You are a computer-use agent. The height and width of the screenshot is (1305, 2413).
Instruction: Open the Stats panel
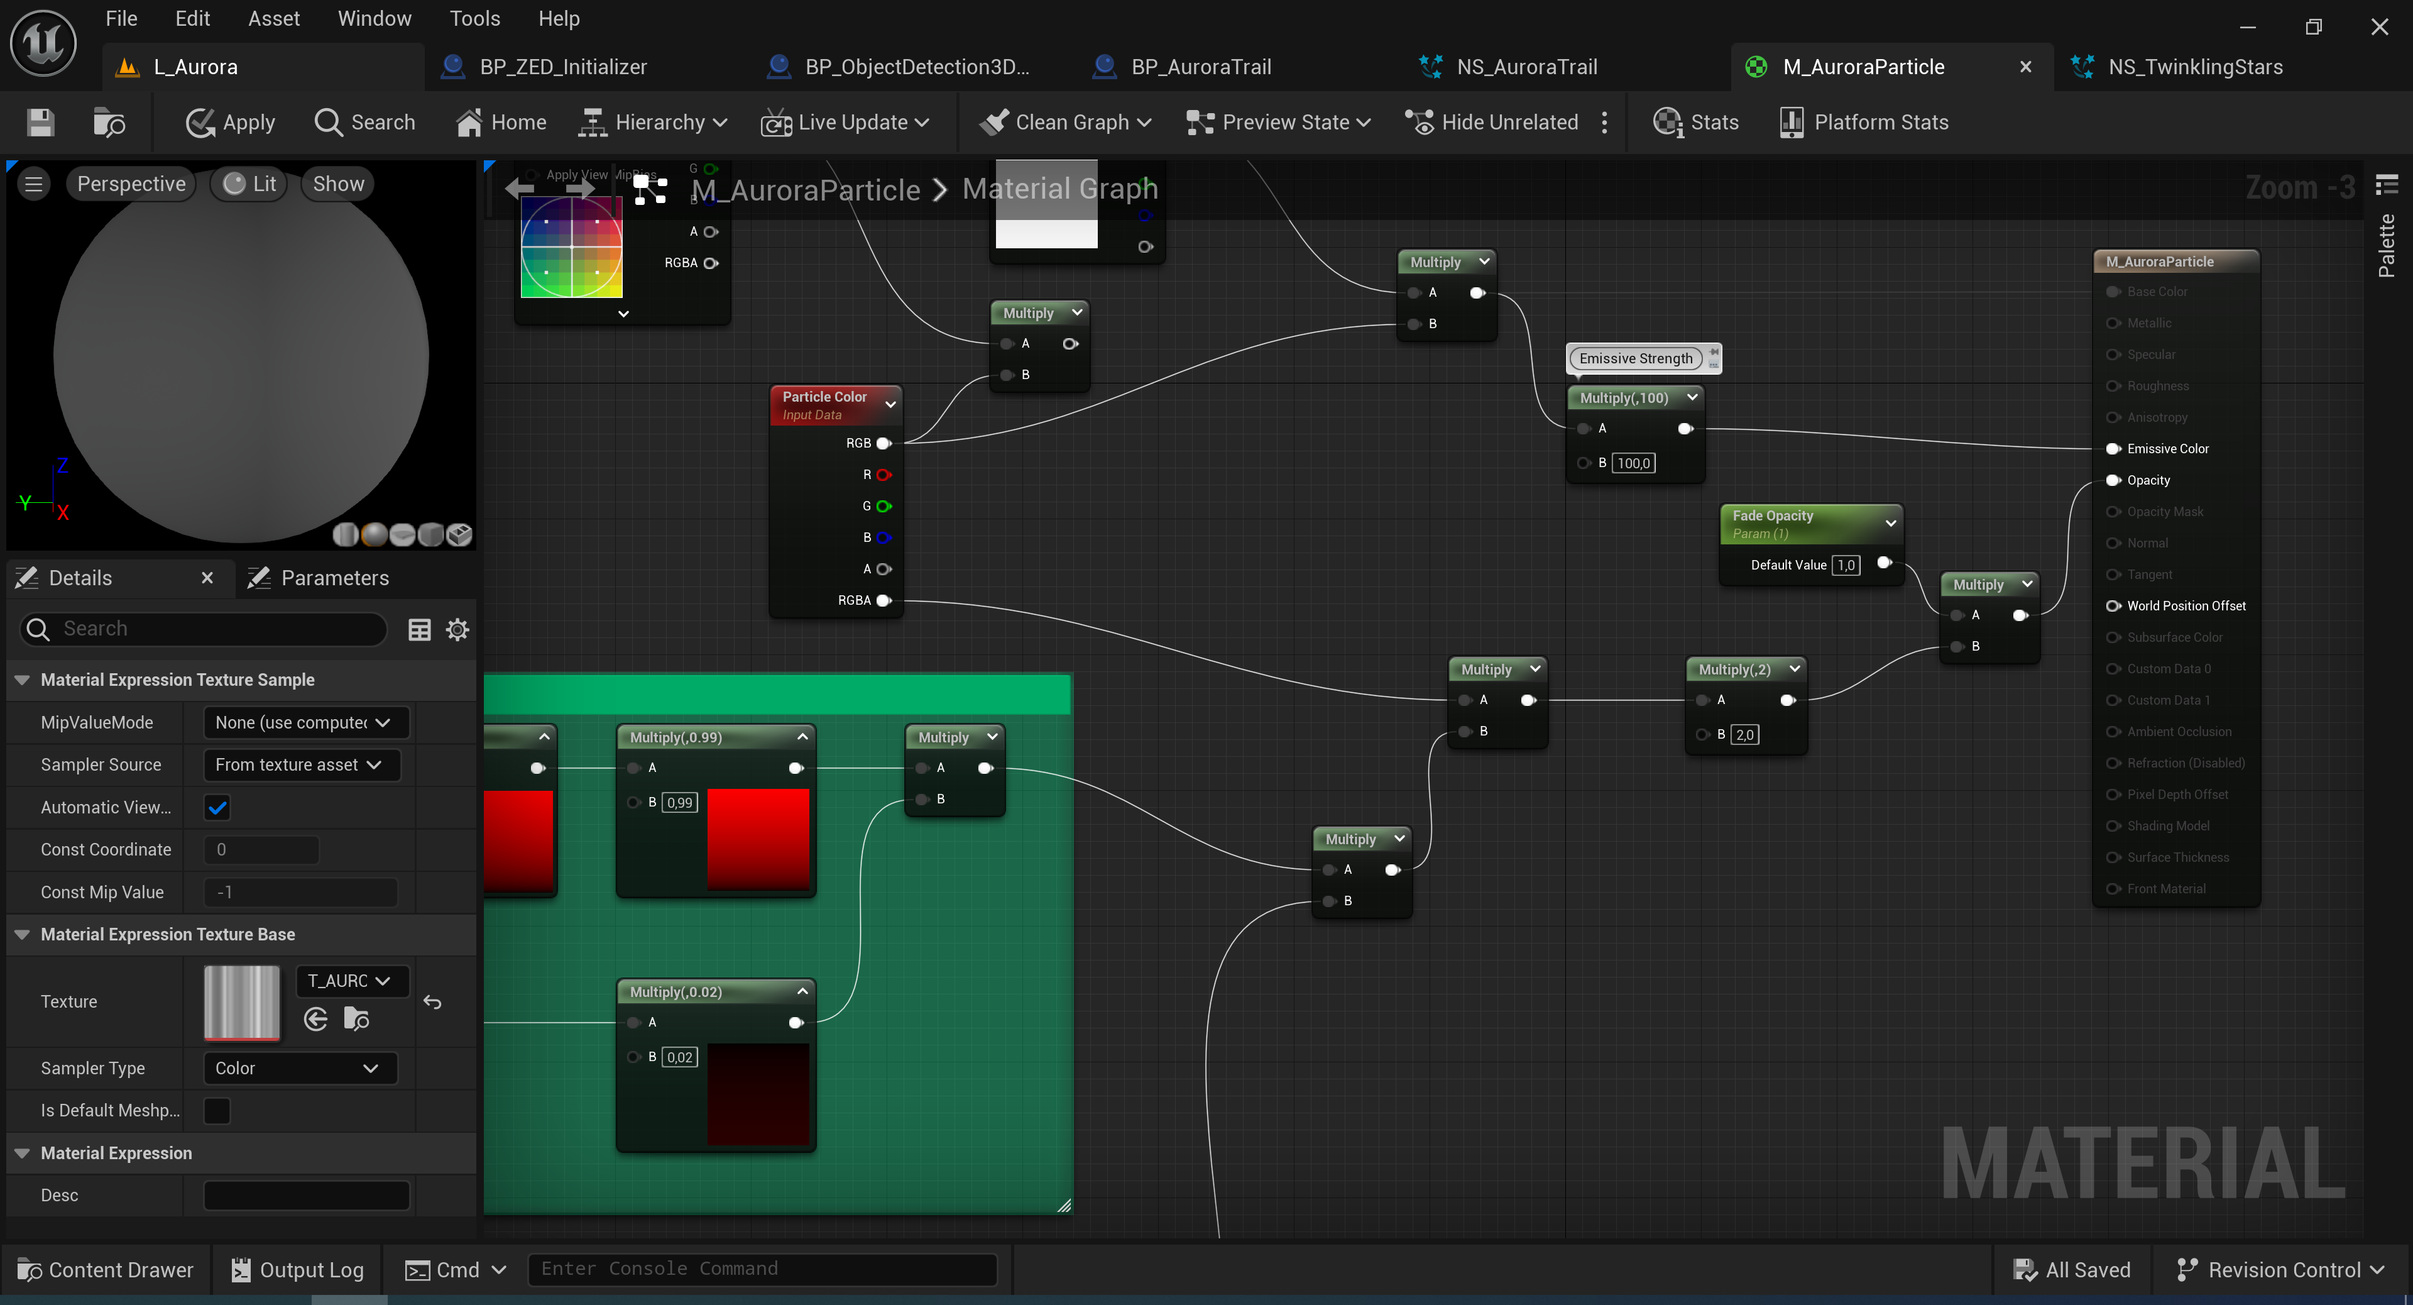pos(1697,123)
